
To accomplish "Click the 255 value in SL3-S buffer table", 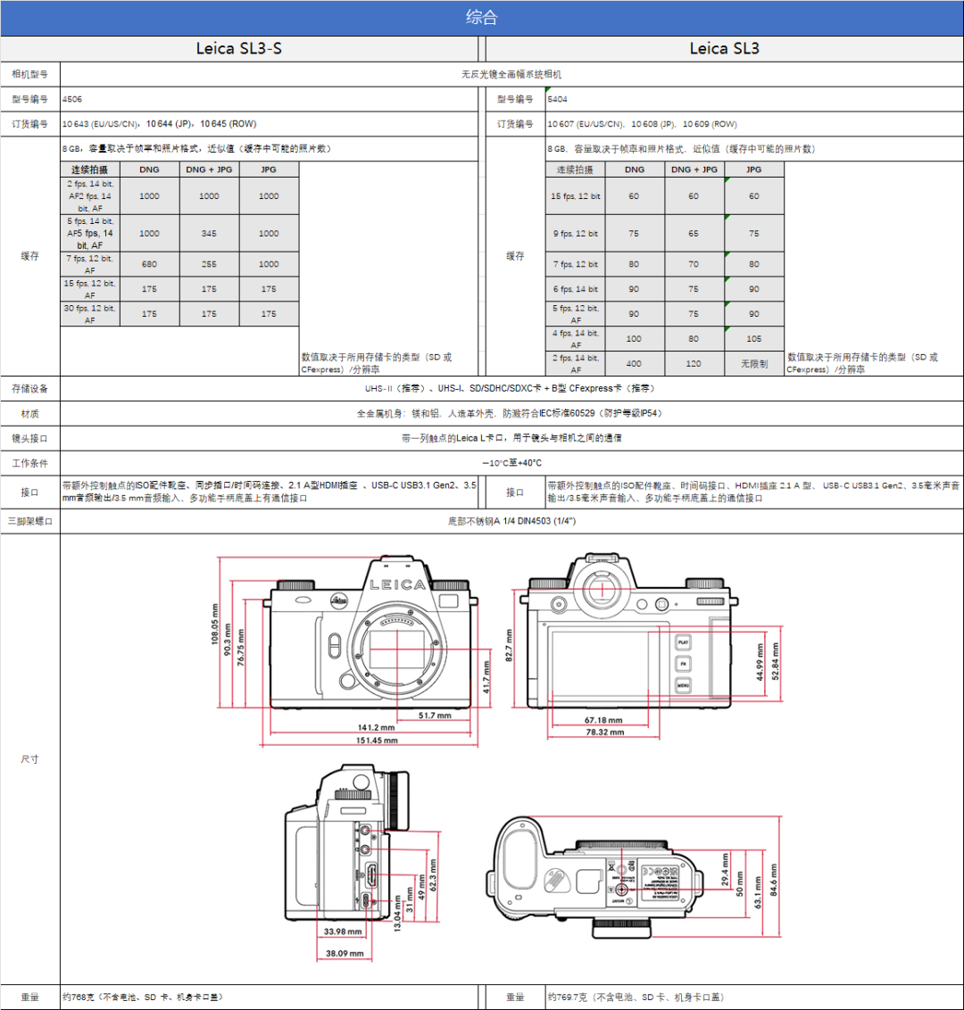I will coord(209,264).
